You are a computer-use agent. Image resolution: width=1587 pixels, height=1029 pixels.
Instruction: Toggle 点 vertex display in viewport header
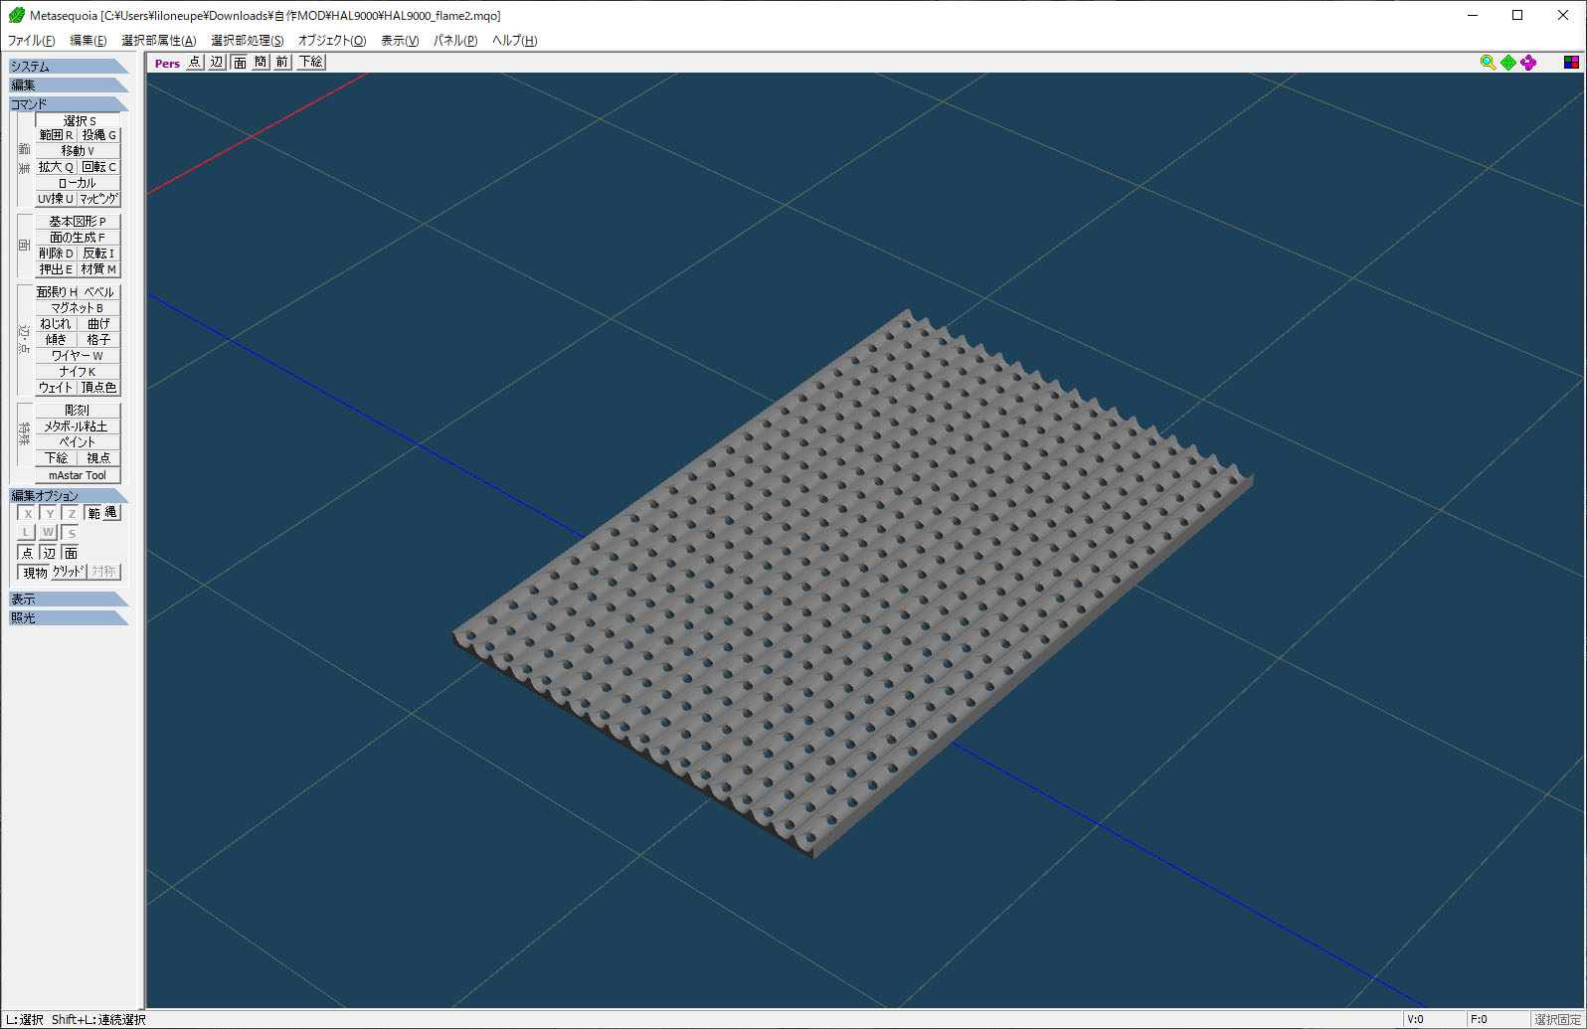(194, 63)
